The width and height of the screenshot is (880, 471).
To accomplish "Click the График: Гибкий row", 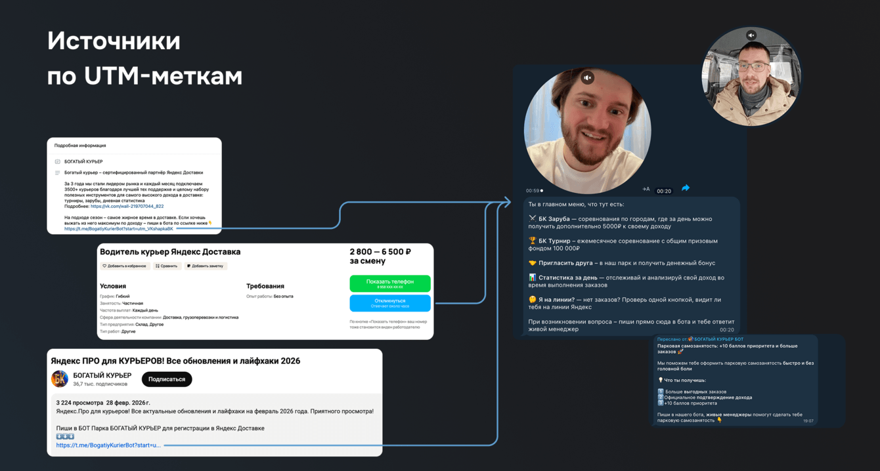I will tap(115, 297).
